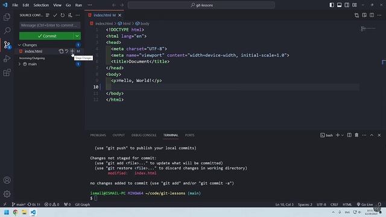Screen dimensions: 386x217
Task: Click the git-lessons search command center
Action: pyautogui.click(x=201, y=5)
